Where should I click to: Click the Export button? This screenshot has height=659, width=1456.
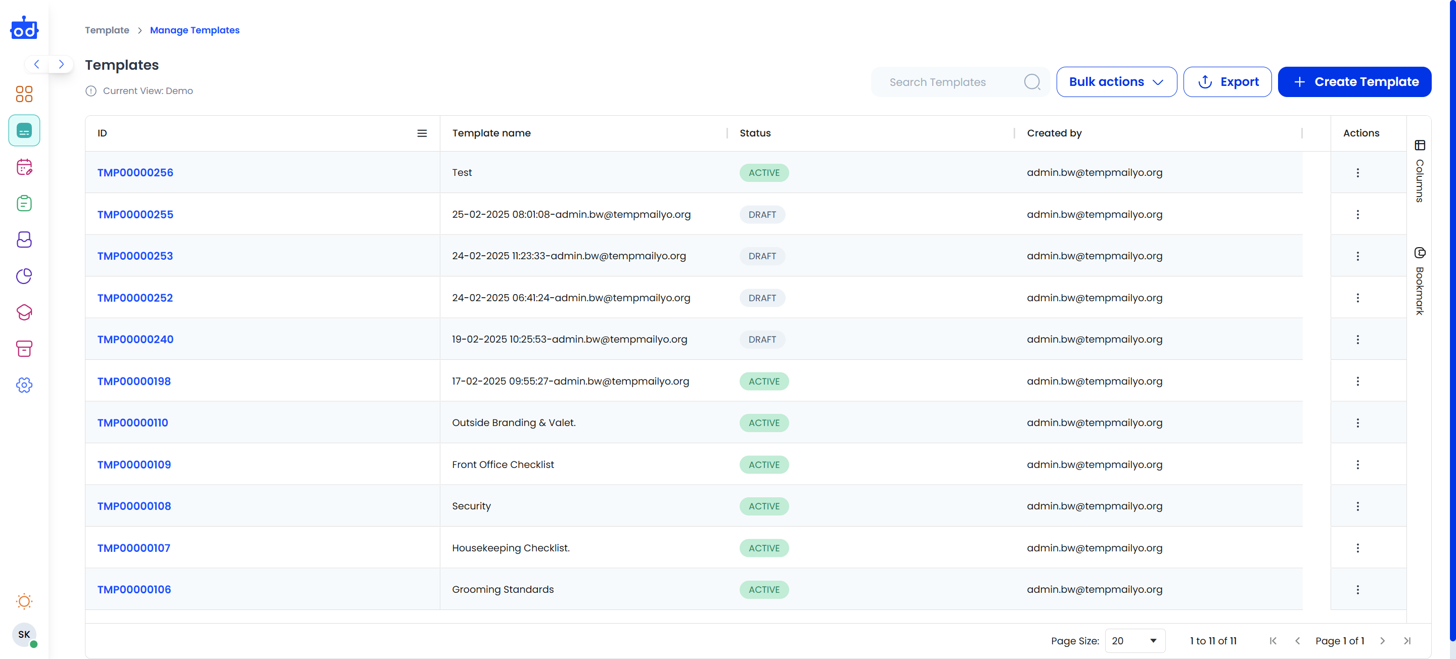(x=1227, y=82)
